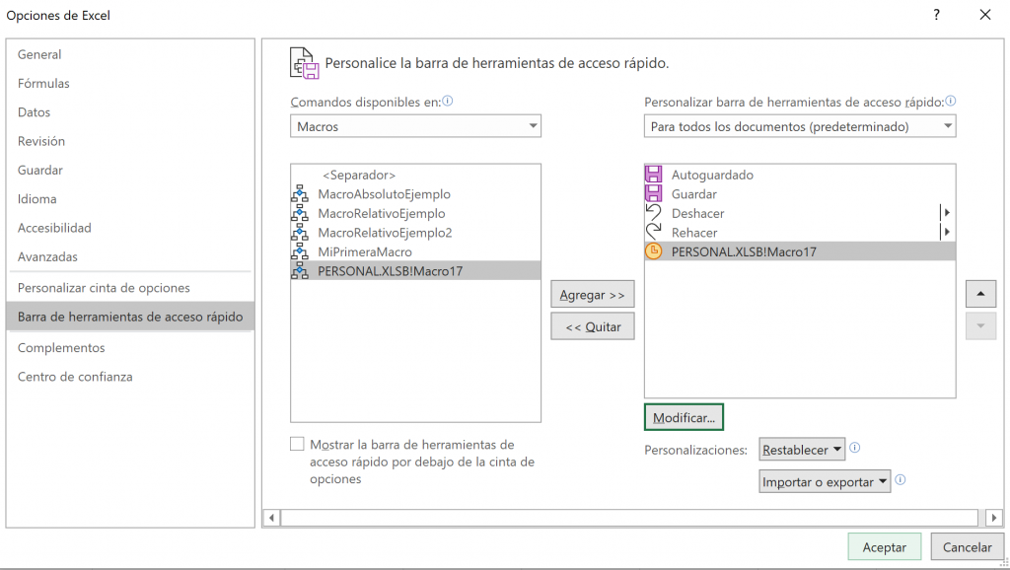Click the Modificar... button
This screenshot has width=1010, height=570.
(685, 417)
